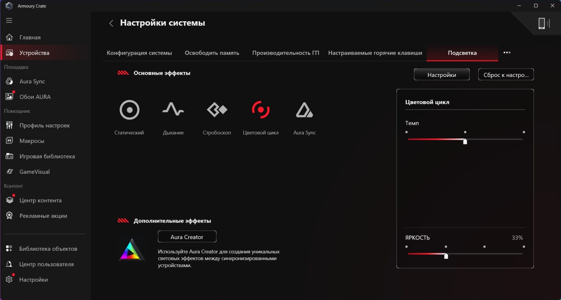Click the Центр контента layers icon
Viewport: 561px width, 300px height.
[10, 200]
